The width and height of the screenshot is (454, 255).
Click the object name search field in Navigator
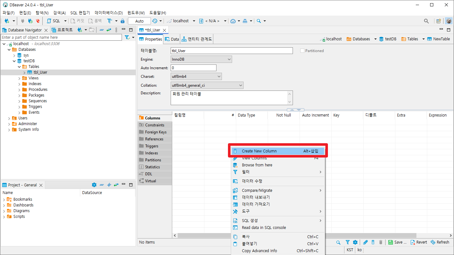[61, 37]
